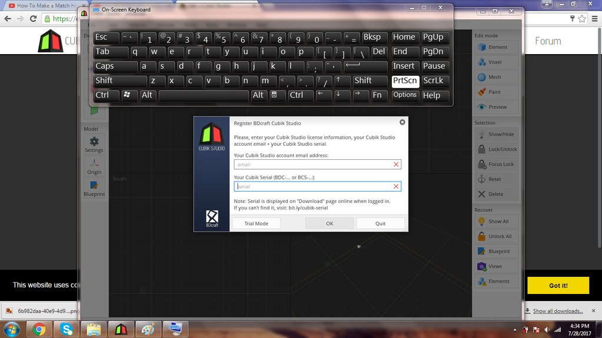Select the Mesh edit mode
Image resolution: width=602 pixels, height=338 pixels.
497,77
